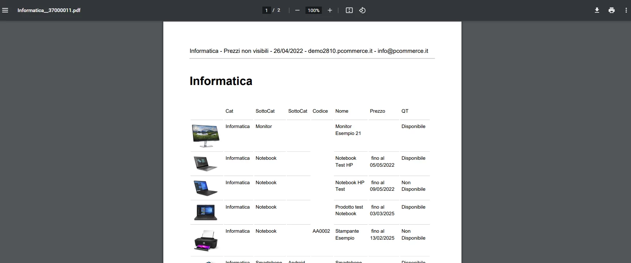Click the Notebook HP Test name cell
The image size is (631, 263).
click(350, 186)
